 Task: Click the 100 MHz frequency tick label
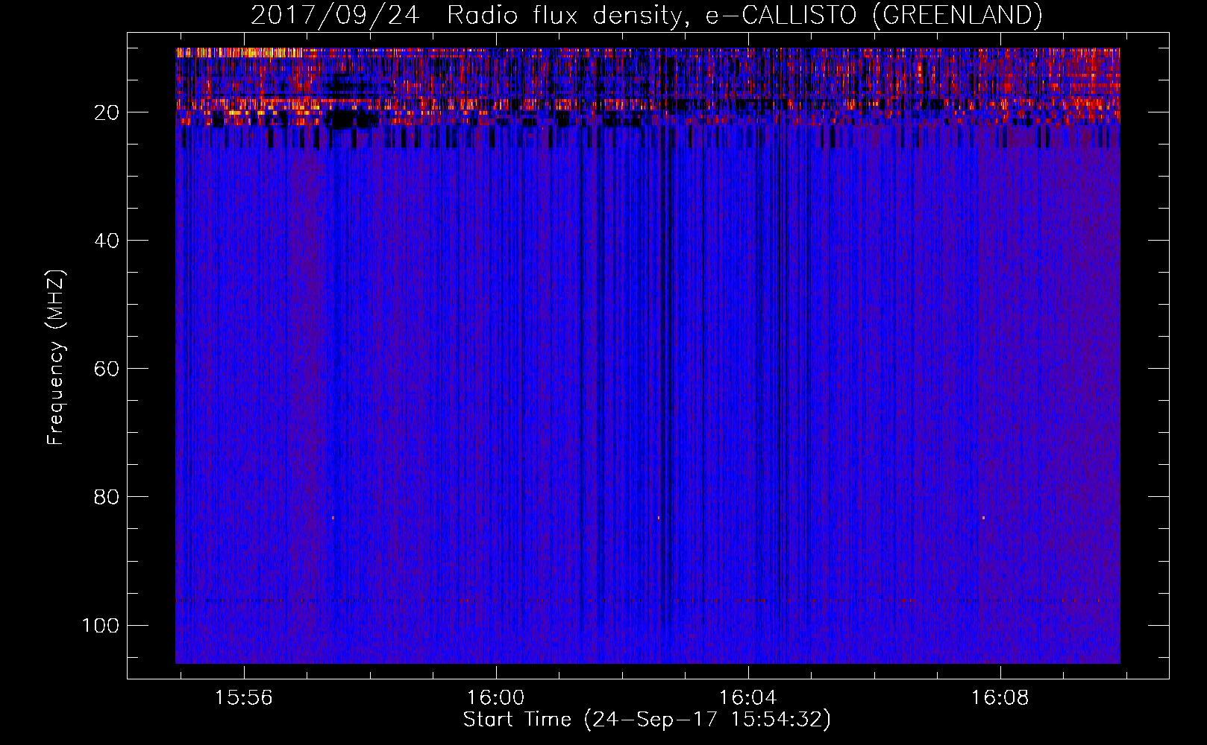pos(101,625)
